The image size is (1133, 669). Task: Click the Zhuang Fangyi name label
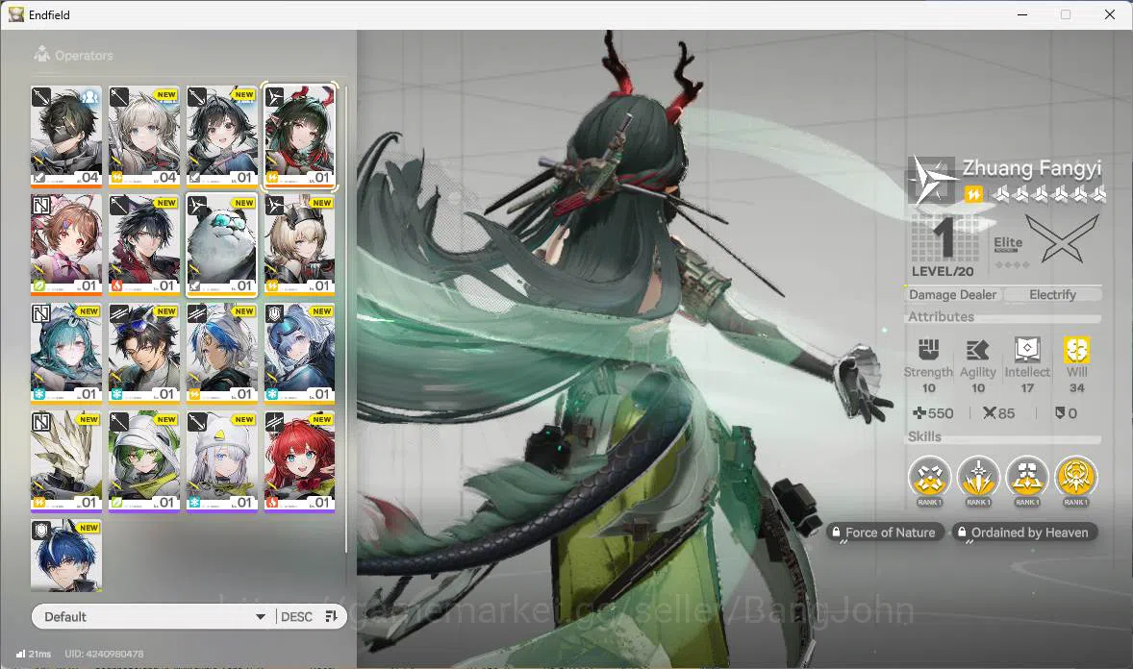(x=1031, y=168)
